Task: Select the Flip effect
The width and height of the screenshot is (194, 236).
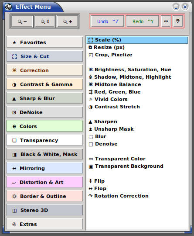Action: (137, 181)
